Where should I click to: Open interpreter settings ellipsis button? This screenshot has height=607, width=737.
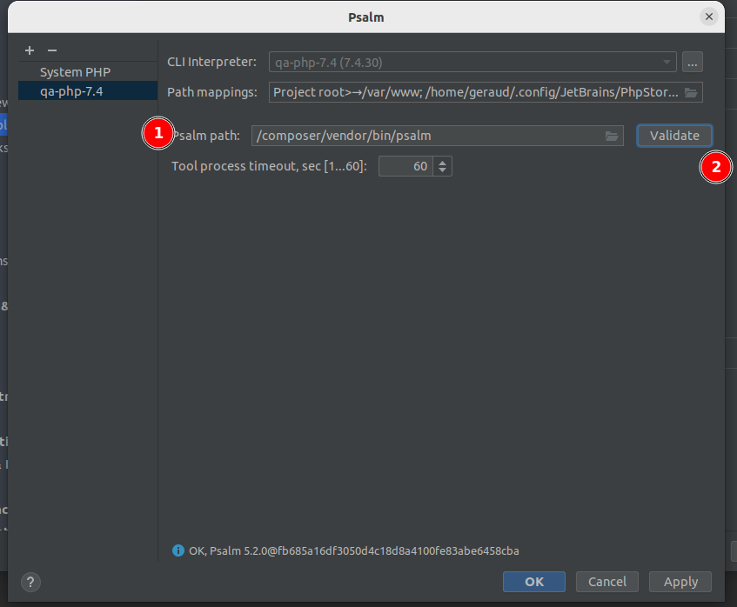click(x=693, y=62)
